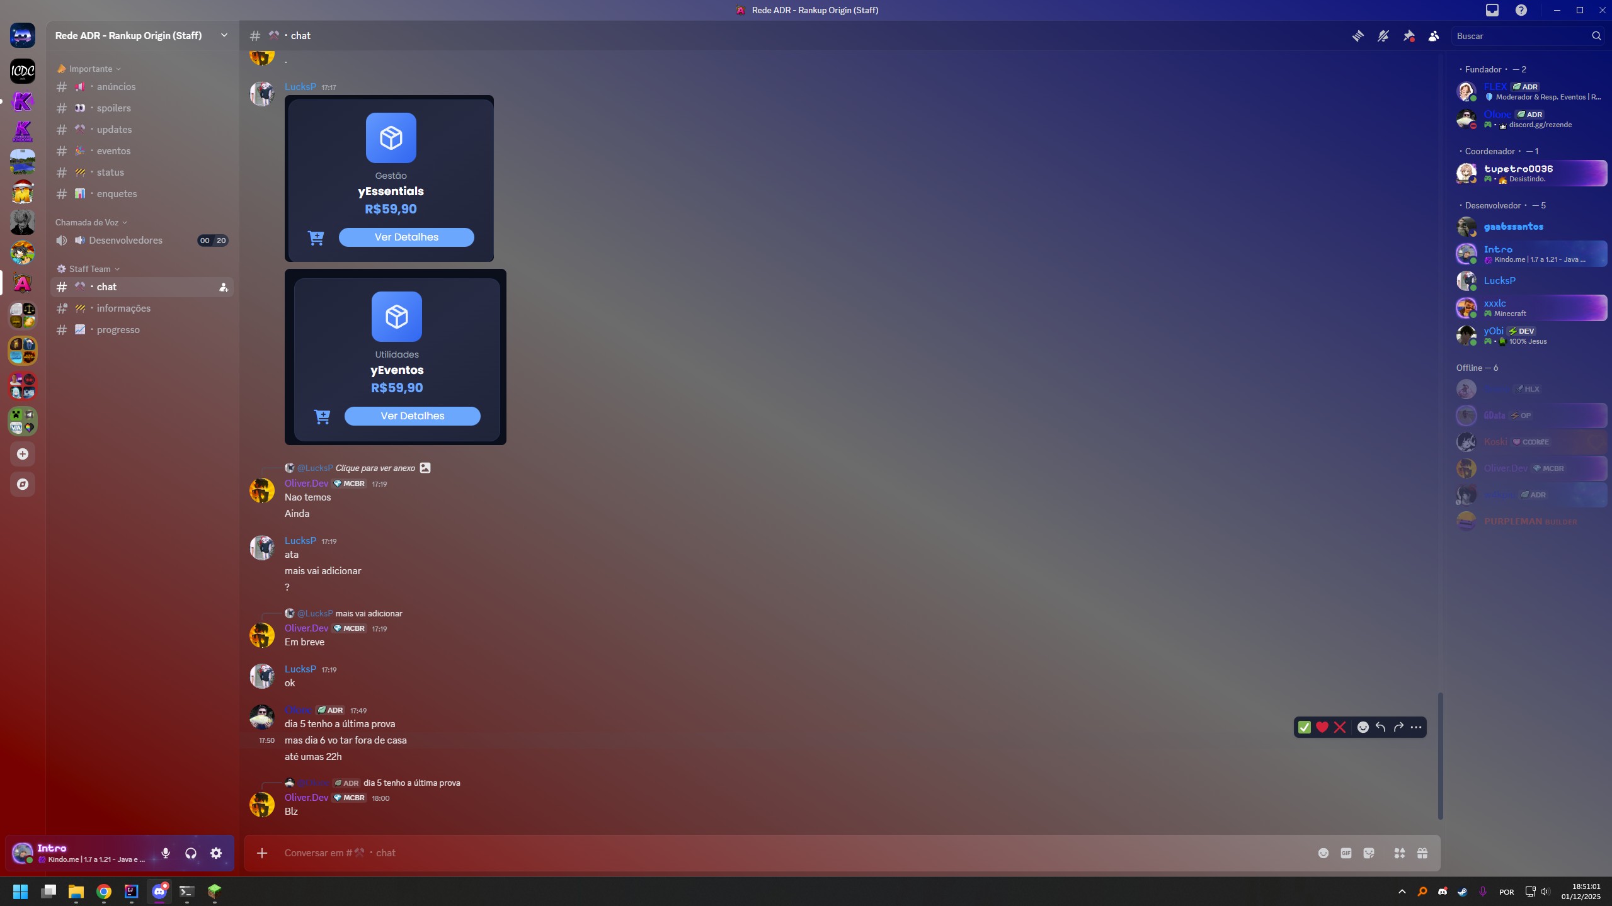Toggle headphone deafen in user panel
The height and width of the screenshot is (906, 1612).
(191, 853)
